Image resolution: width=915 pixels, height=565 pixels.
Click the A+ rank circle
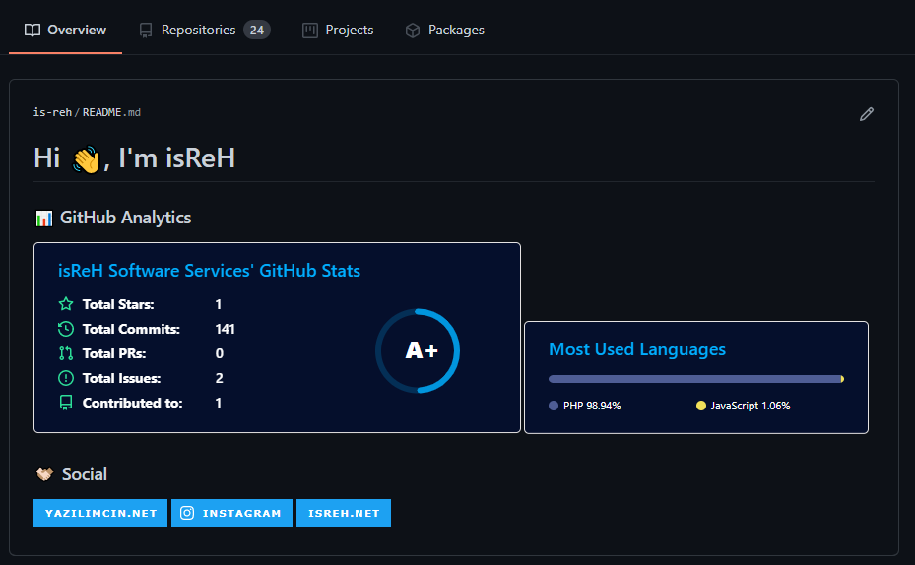click(x=418, y=350)
